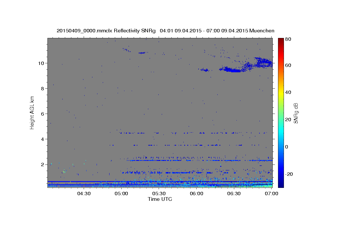Screen dimensions: 337x225
Task: Click the colorbar value label '80'
Action: pyautogui.click(x=288, y=39)
